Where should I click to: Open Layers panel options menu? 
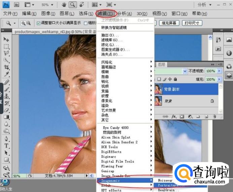(220, 65)
